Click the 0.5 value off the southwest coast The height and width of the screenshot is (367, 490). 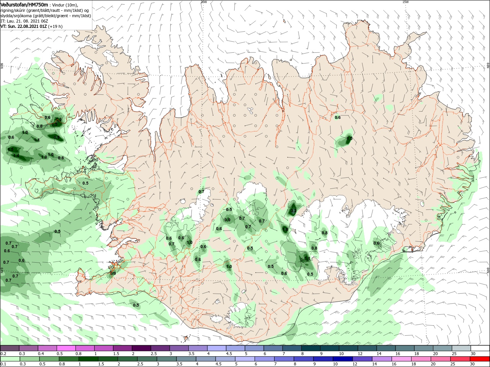pyautogui.click(x=136, y=305)
